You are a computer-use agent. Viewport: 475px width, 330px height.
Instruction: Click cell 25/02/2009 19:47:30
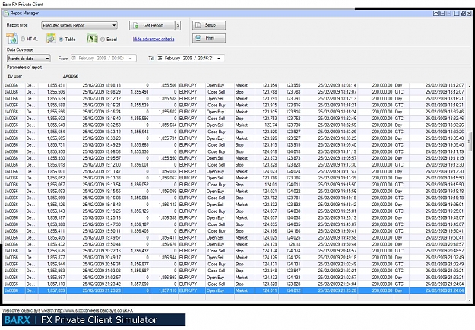coord(102,224)
